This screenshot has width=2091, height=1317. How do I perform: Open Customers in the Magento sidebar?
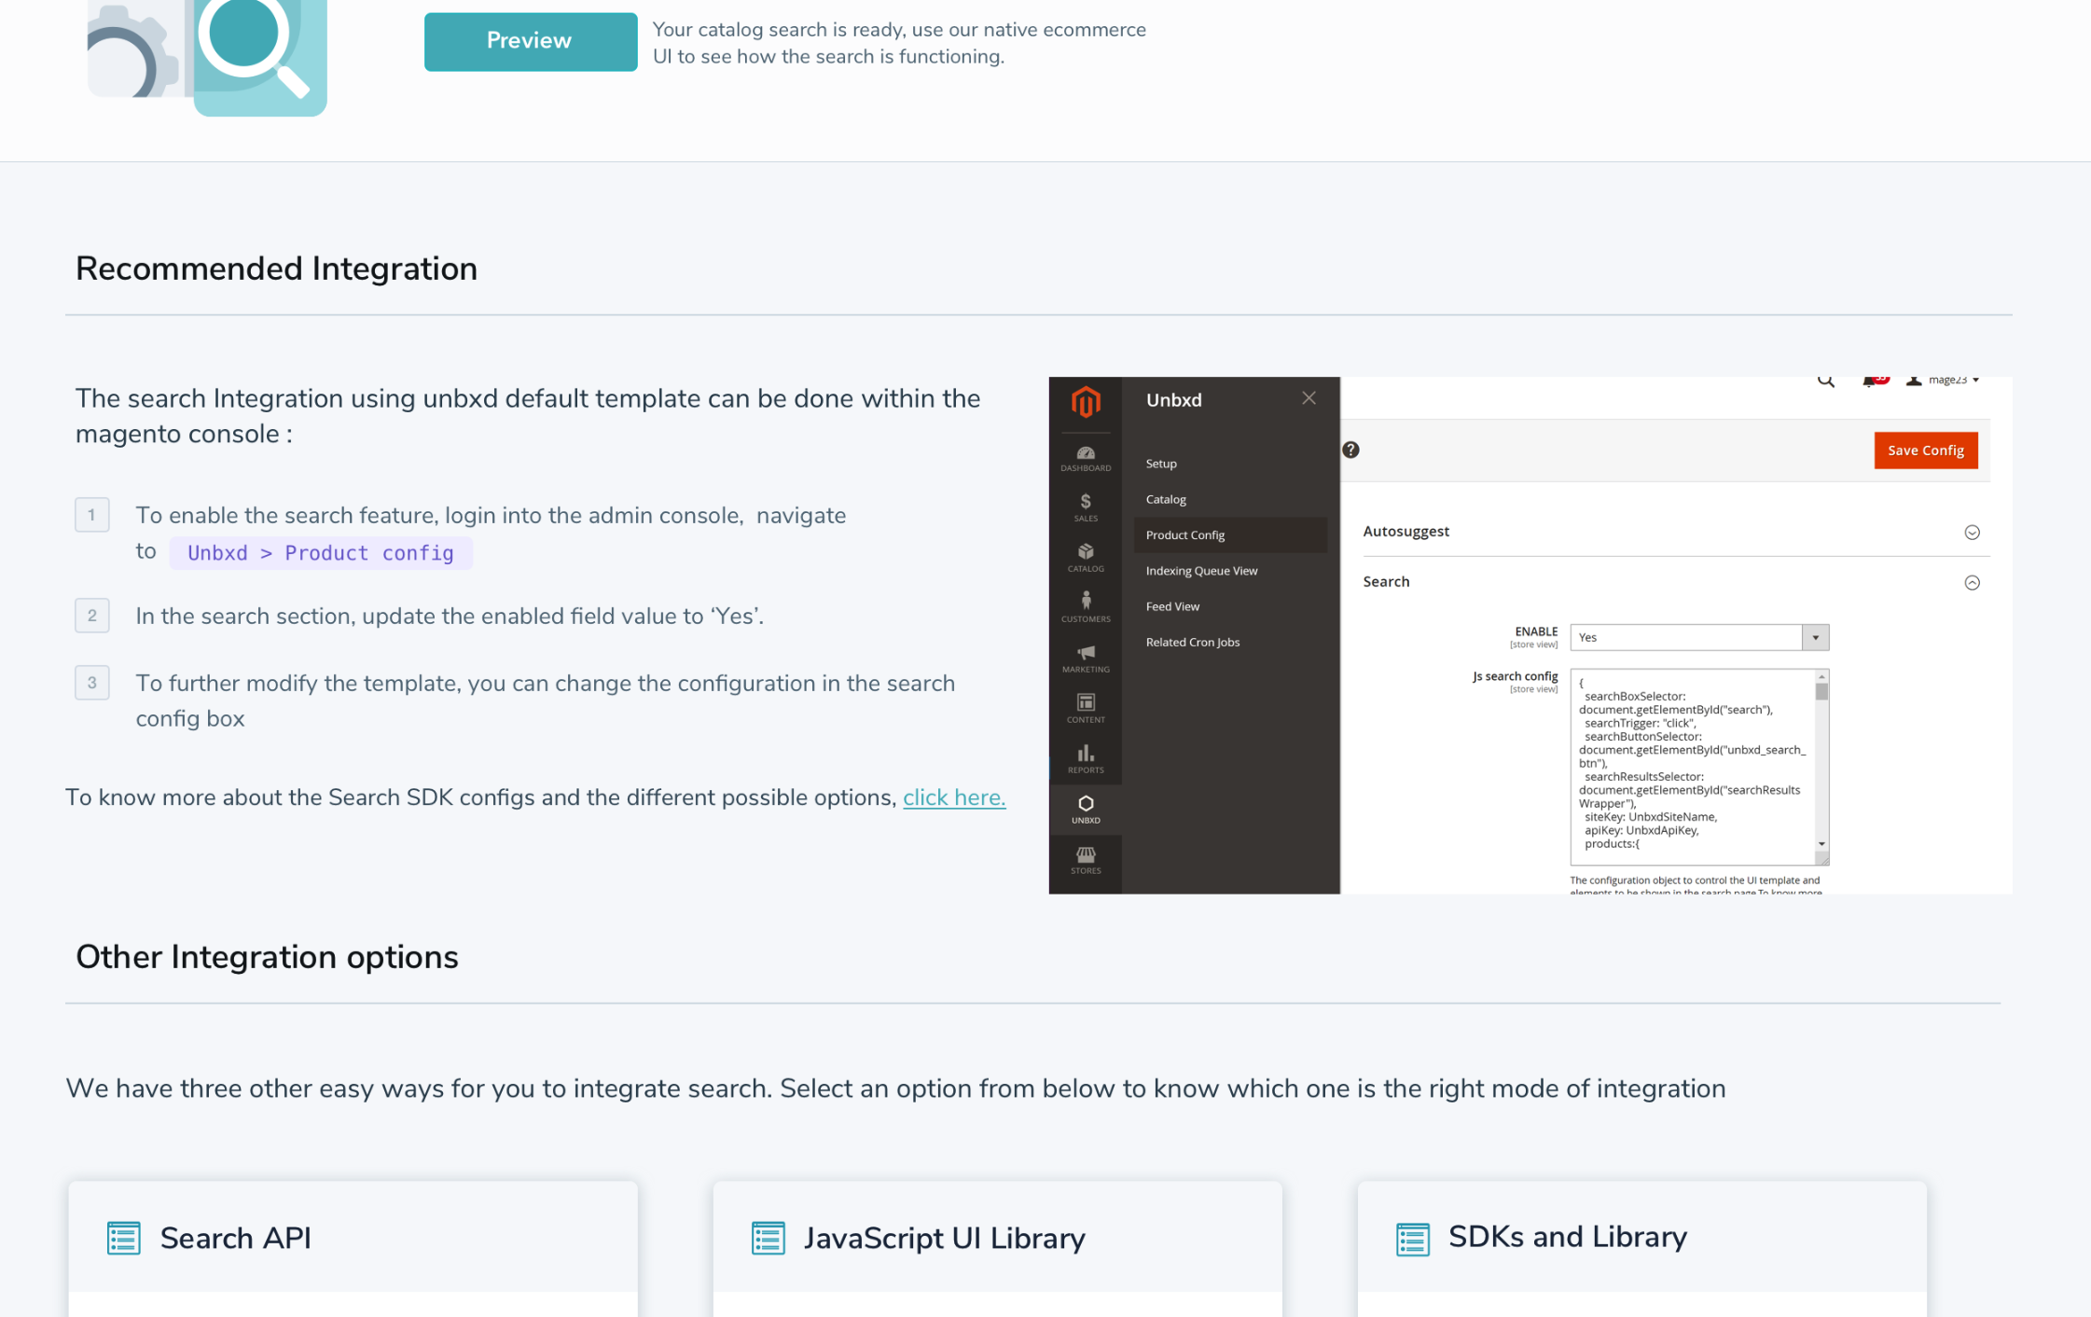click(1085, 607)
